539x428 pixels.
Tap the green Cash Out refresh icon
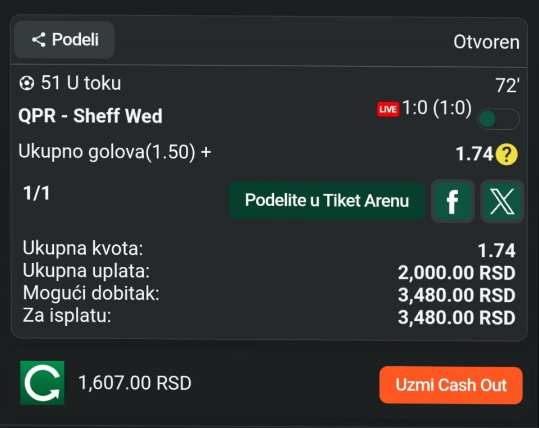[x=42, y=383]
